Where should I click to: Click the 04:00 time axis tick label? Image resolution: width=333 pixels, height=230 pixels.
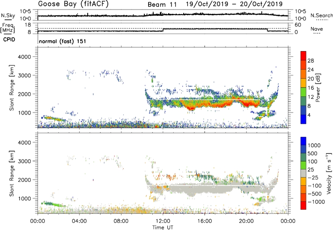(80, 221)
